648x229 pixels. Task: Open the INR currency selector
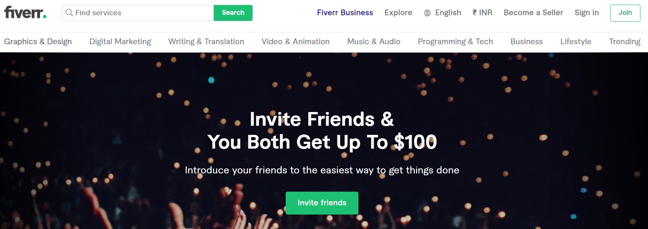point(485,13)
